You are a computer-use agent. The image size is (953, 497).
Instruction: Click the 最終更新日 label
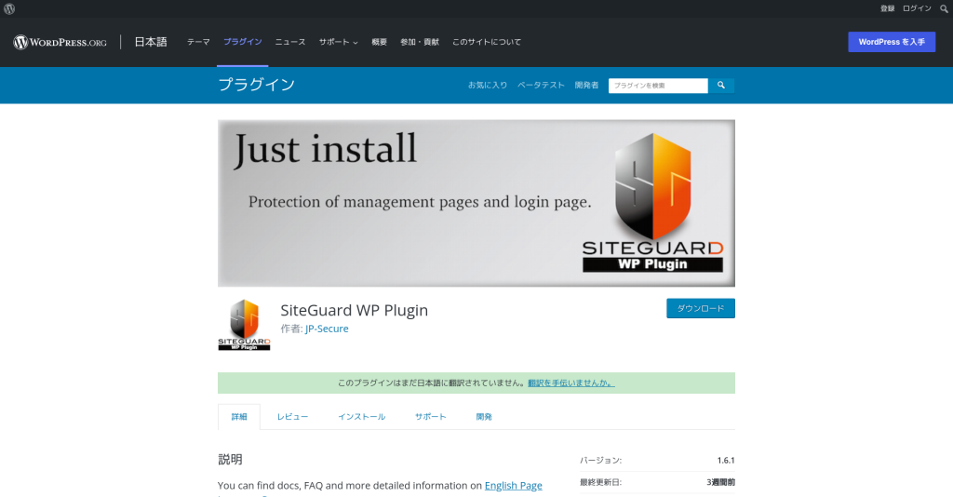click(600, 482)
